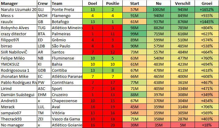This screenshot has width=219, height=128.
Task: Select the LDB crew cell
Action: pos(44,46)
